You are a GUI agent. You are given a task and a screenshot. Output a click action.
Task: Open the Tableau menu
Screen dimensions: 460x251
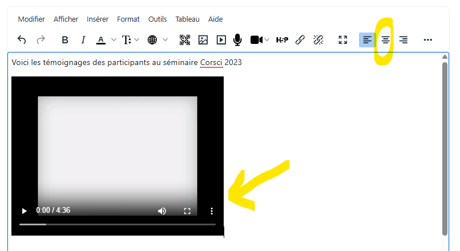click(187, 19)
